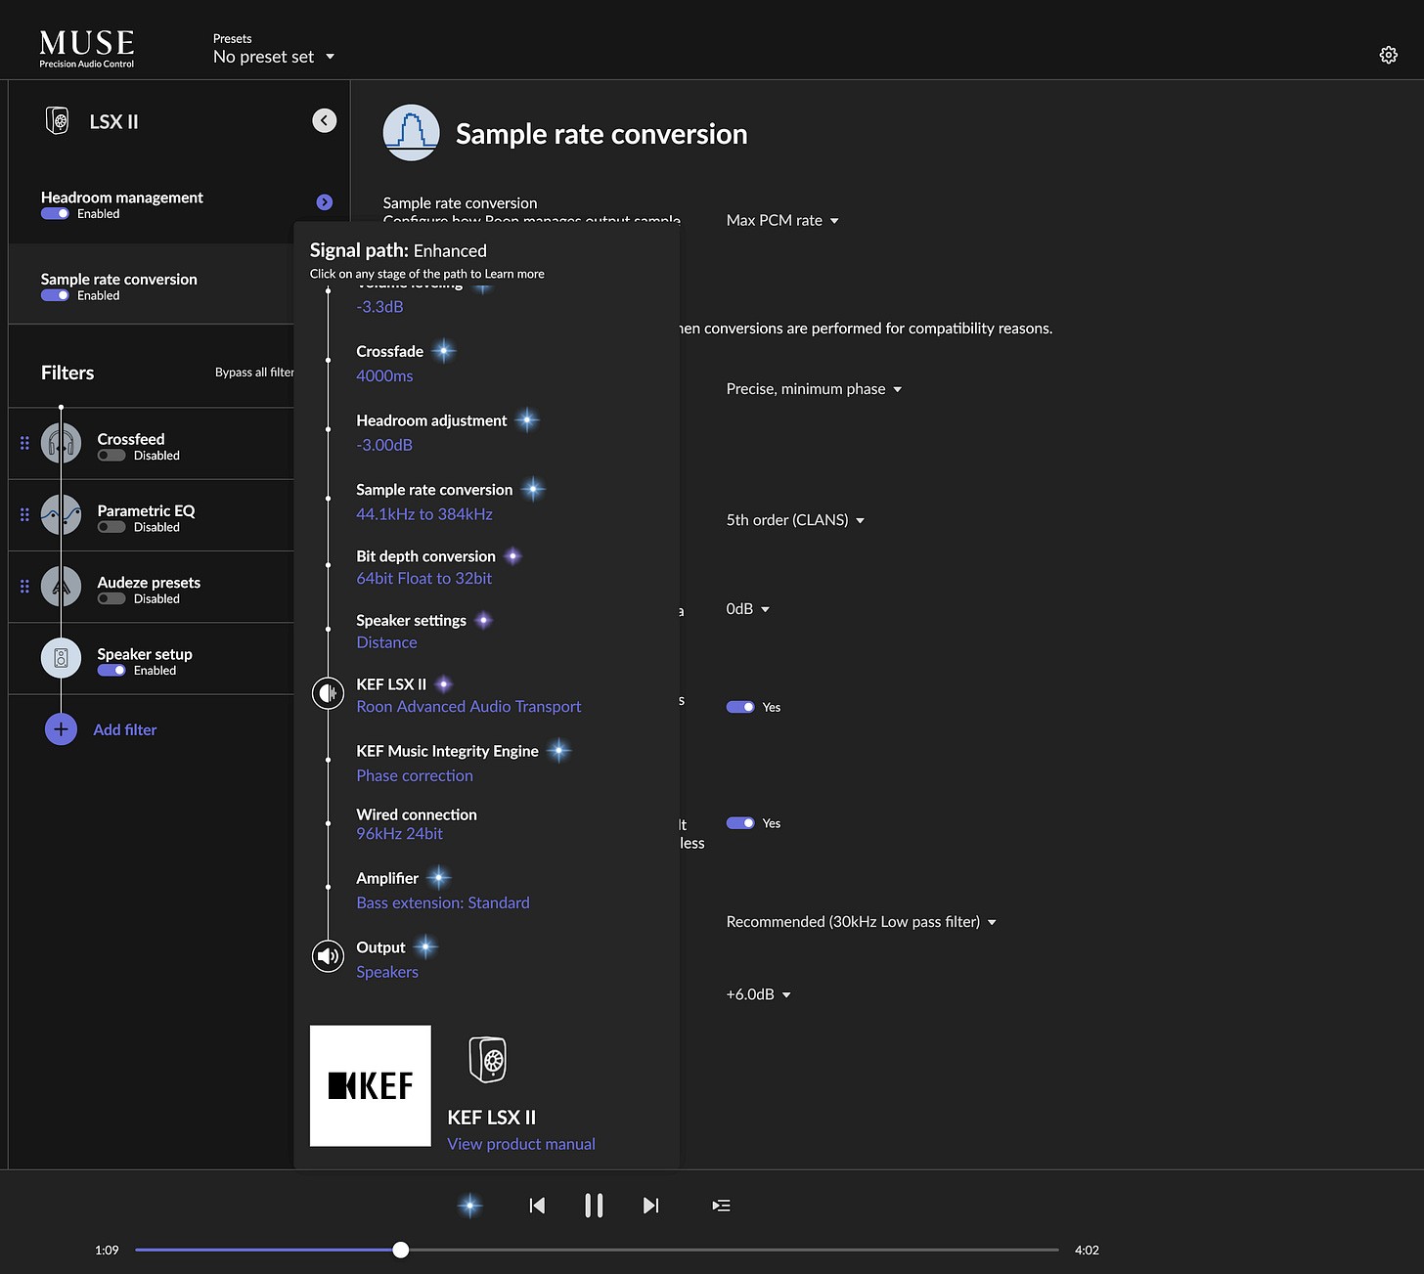Click the Sample rate conversion header icon
Image resolution: width=1424 pixels, height=1274 pixels.
(x=411, y=133)
